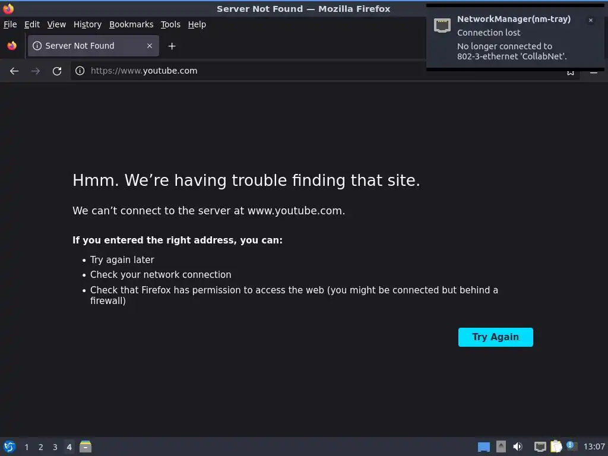Screen dimensions: 608x456
Task: Go back with the browser back arrow
Action: [x=14, y=71]
